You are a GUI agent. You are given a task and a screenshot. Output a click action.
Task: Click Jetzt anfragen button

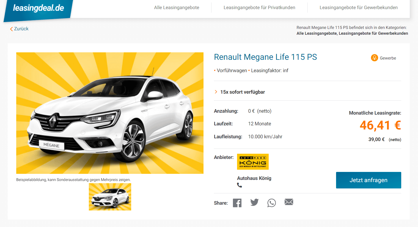(369, 180)
